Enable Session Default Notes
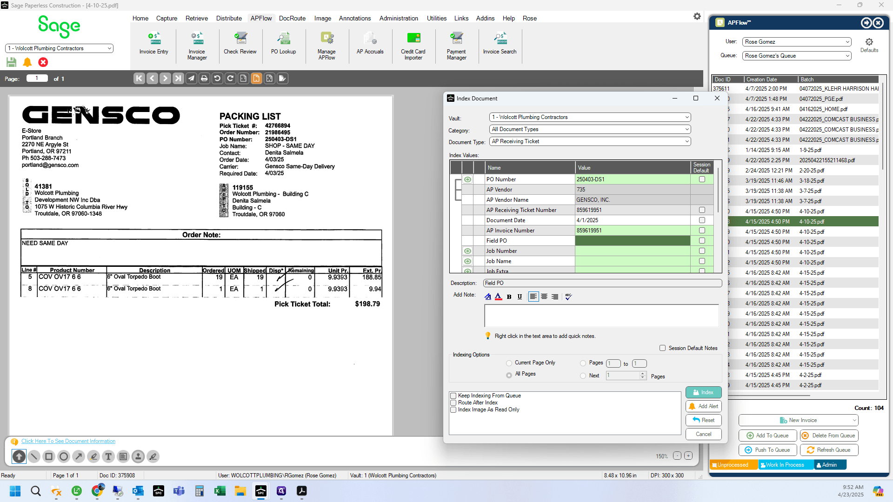The width and height of the screenshot is (893, 502). 662,348
